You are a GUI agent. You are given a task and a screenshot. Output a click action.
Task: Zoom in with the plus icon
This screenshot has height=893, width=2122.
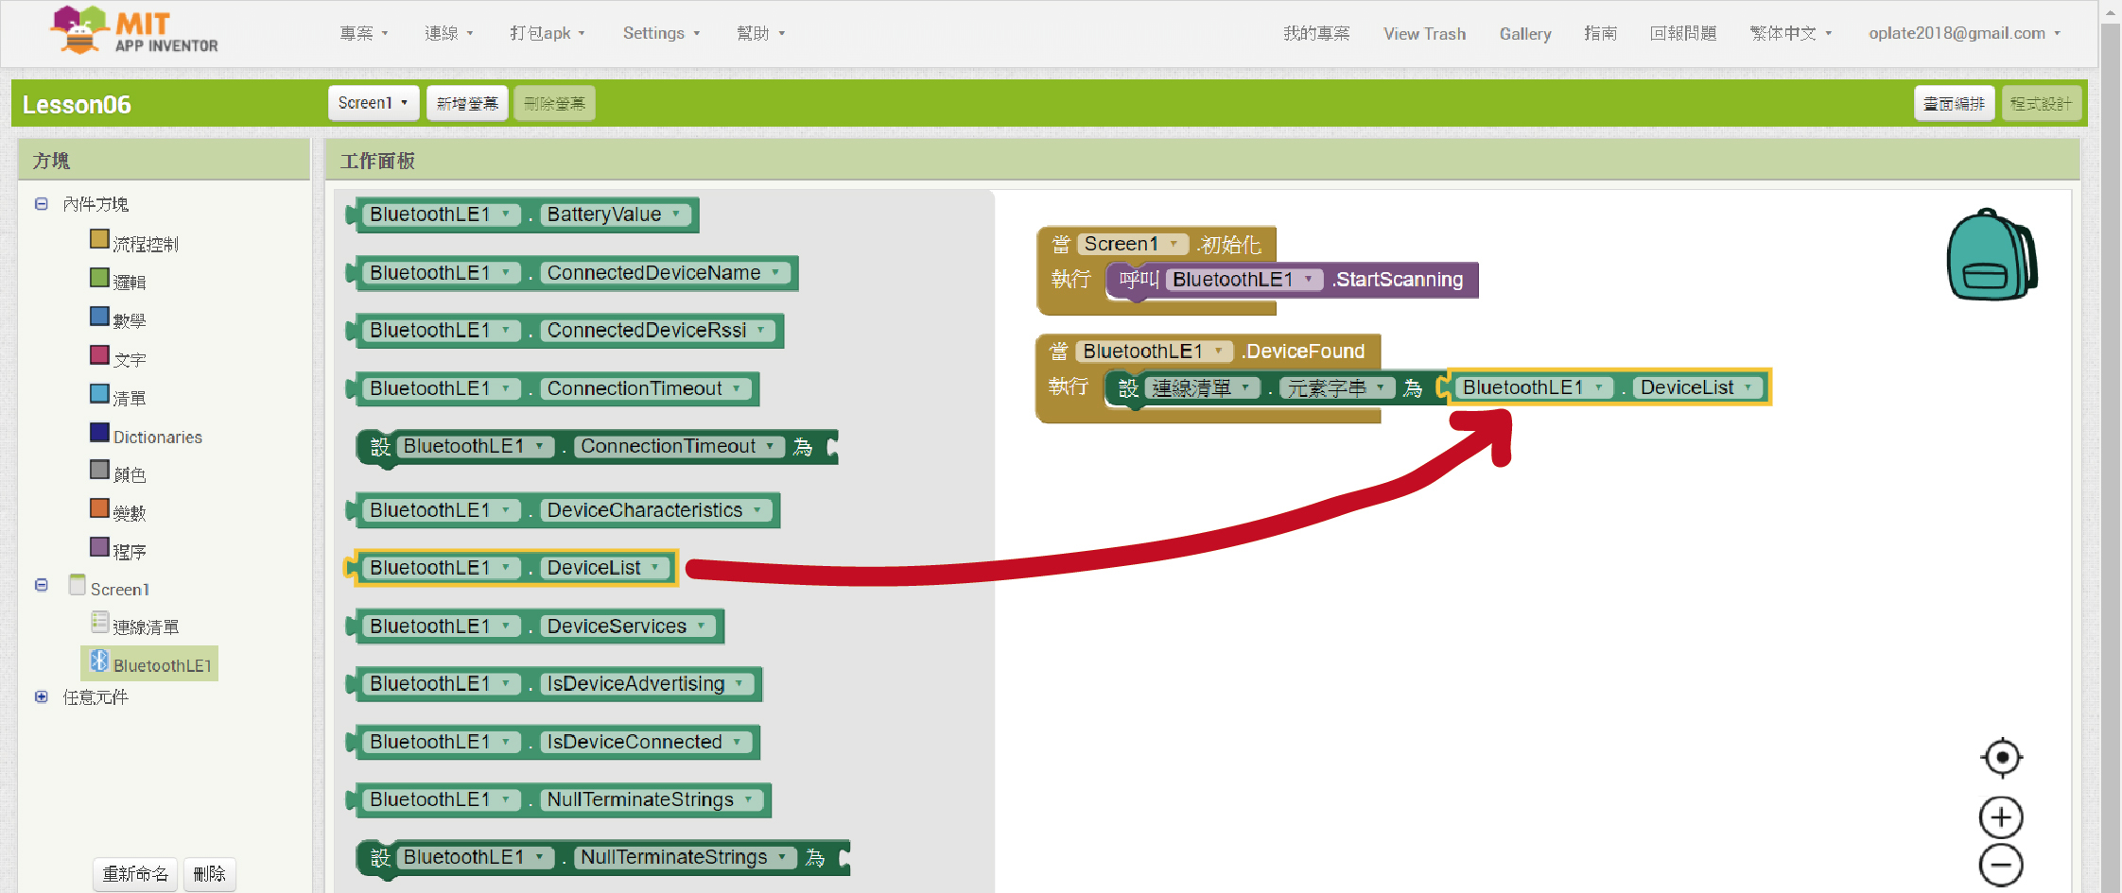[2001, 817]
